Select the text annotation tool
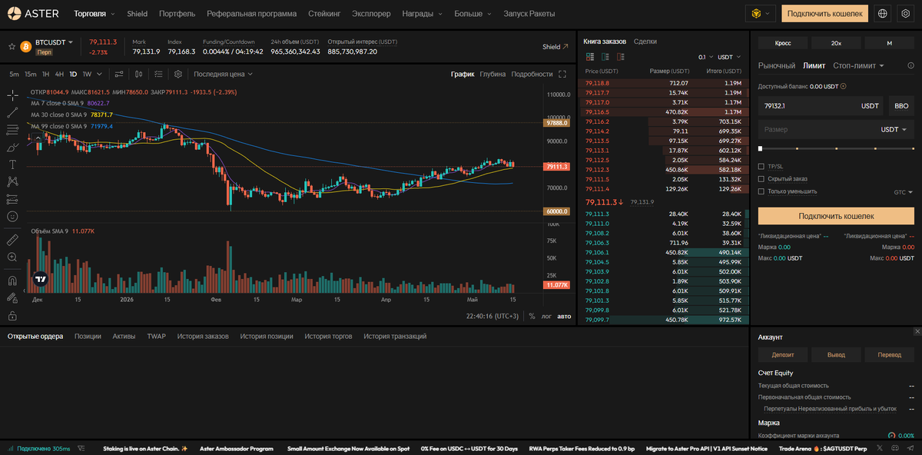Image resolution: width=922 pixels, height=455 pixels. tap(12, 164)
